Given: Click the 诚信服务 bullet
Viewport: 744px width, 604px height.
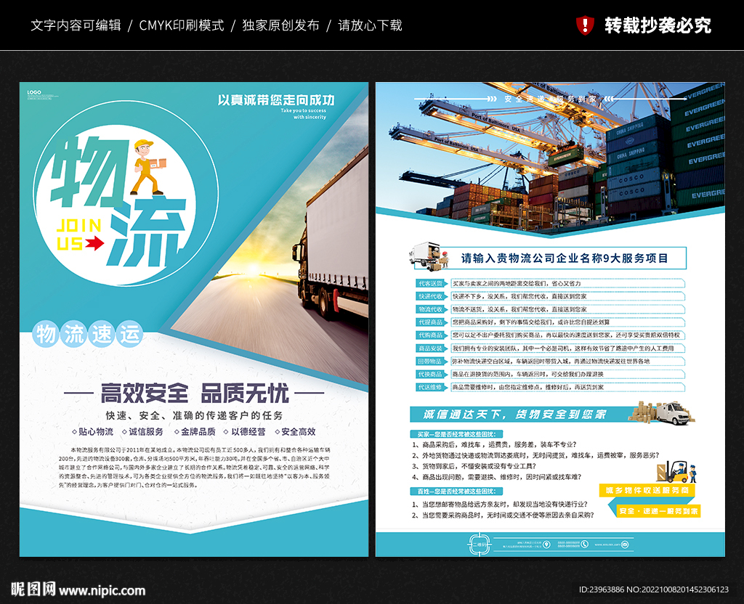Looking at the screenshot, I should point(143,431).
